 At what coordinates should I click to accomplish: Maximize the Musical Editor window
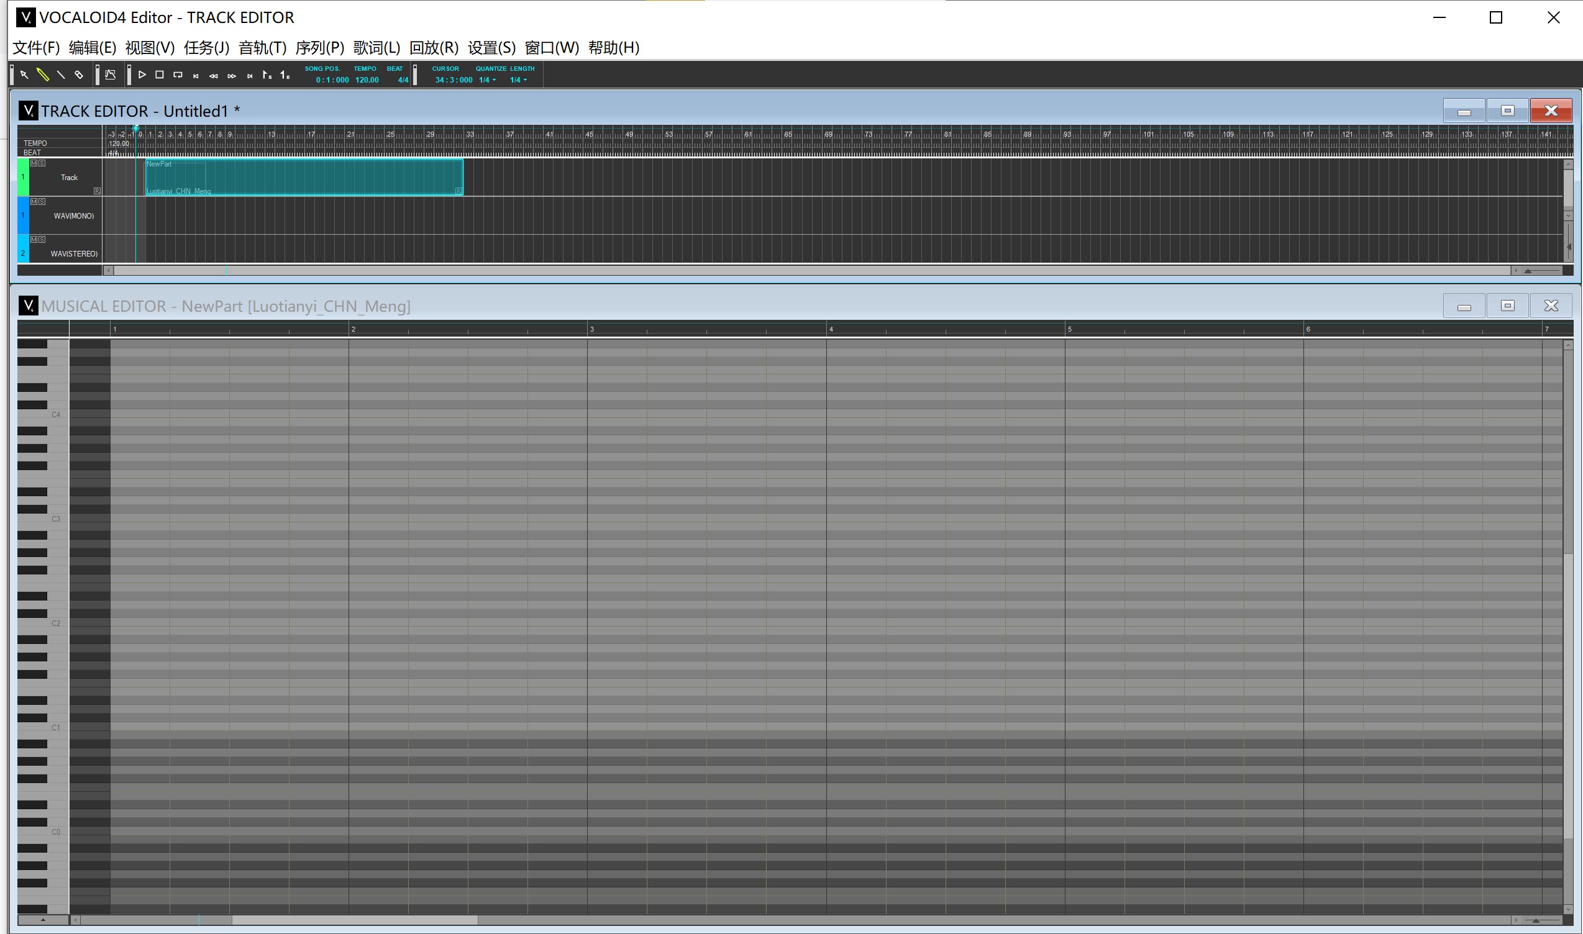click(1507, 306)
